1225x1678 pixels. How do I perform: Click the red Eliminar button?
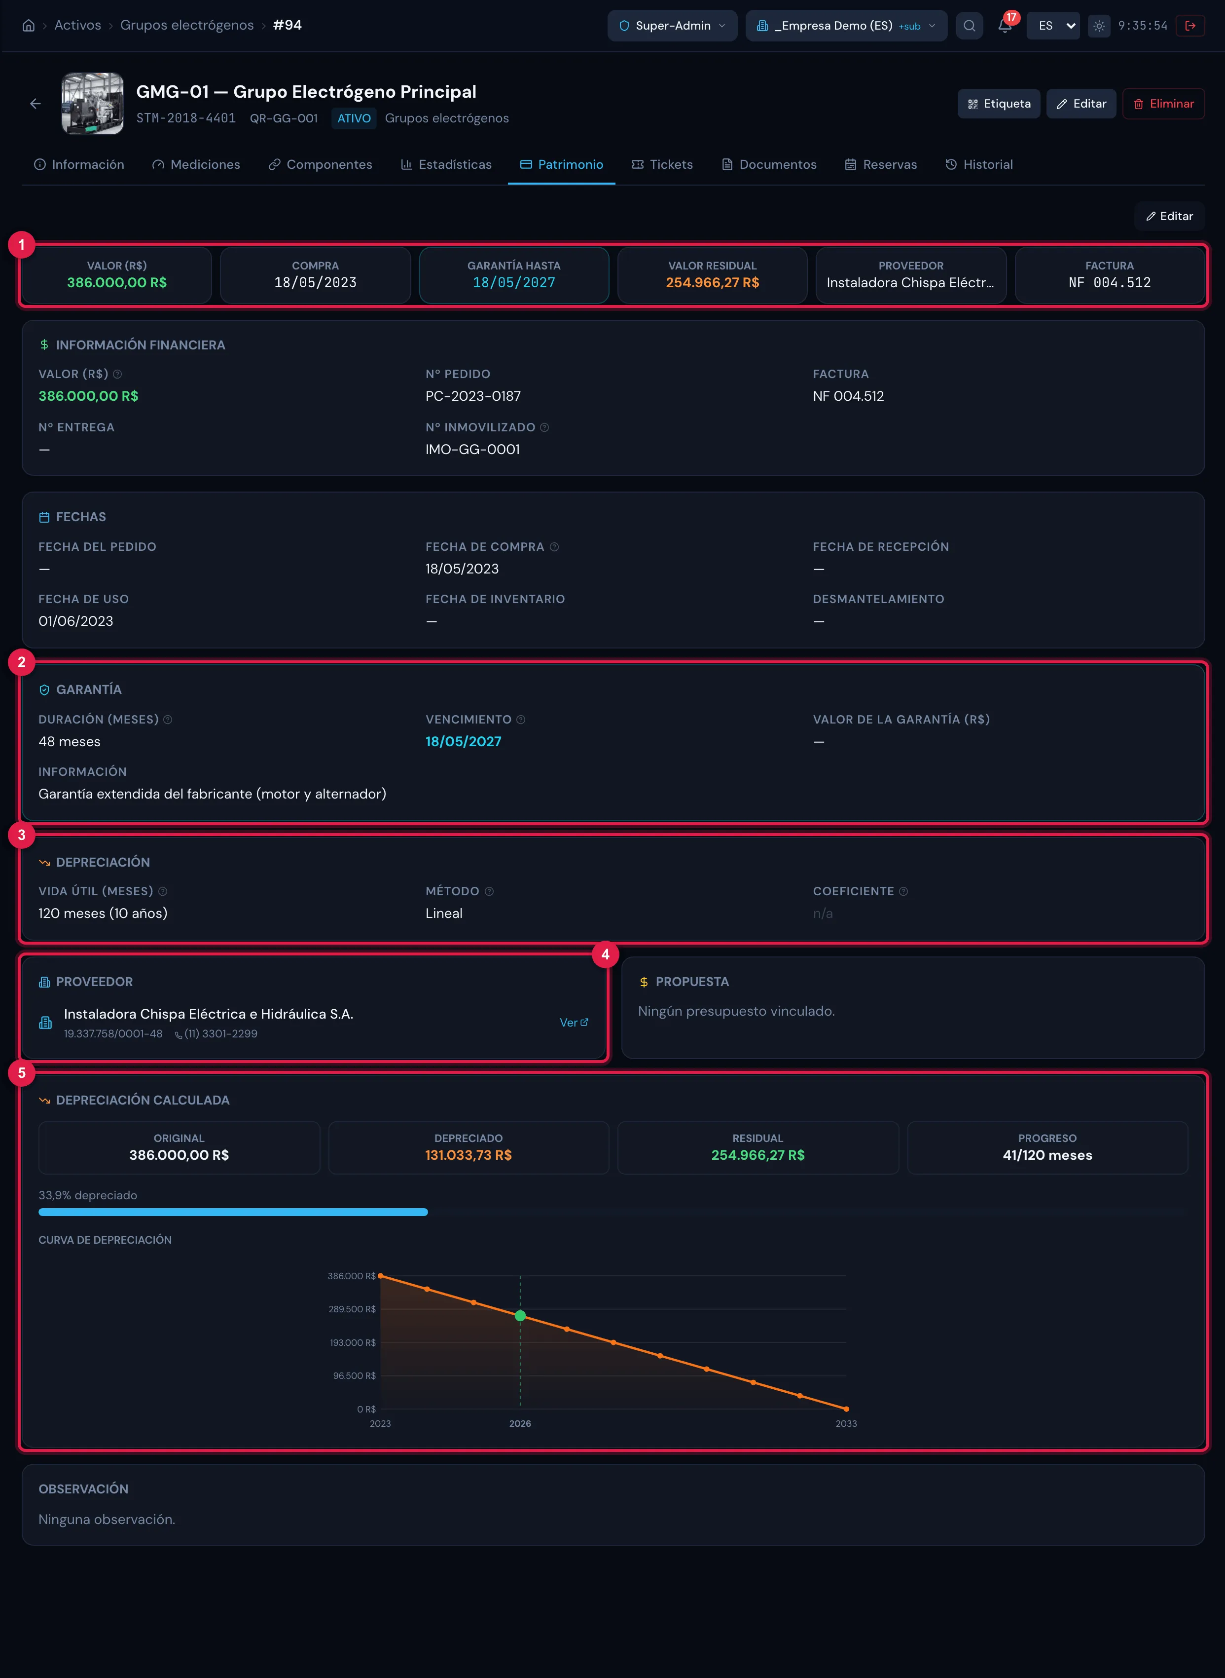point(1163,104)
